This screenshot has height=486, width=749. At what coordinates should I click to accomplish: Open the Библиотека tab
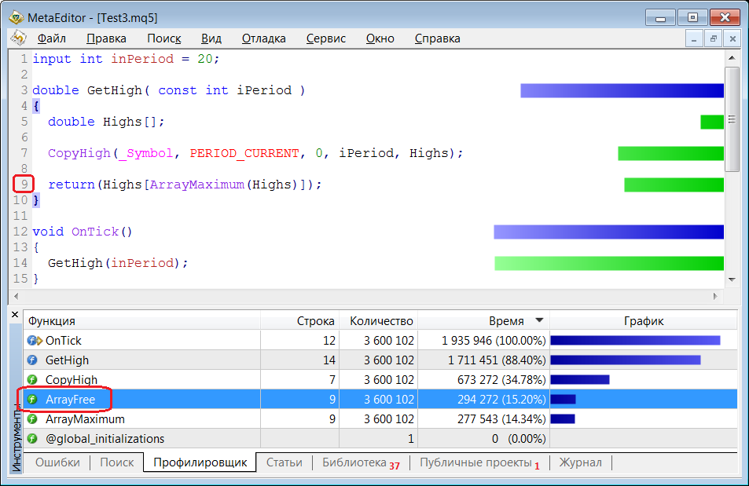361,462
